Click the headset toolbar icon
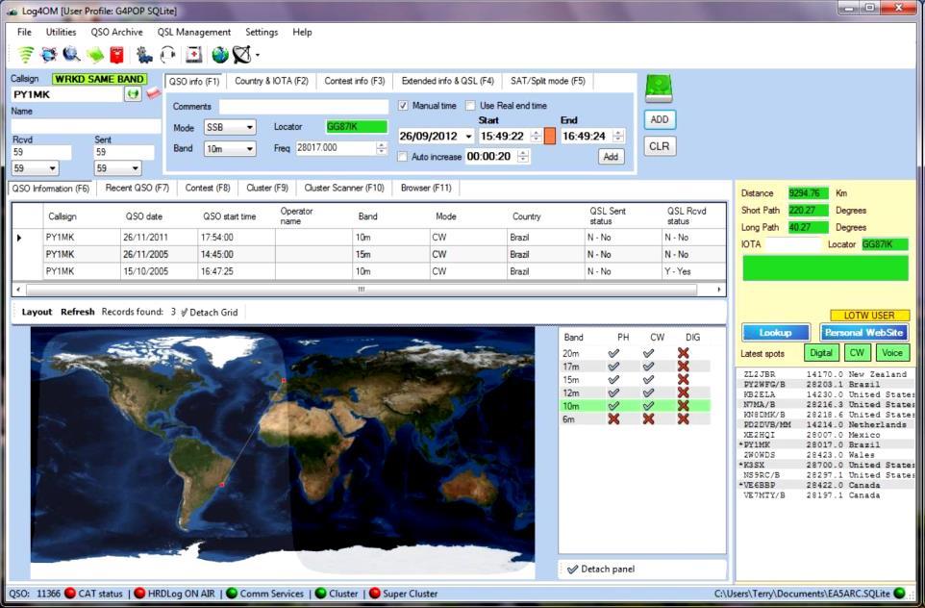 point(168,55)
